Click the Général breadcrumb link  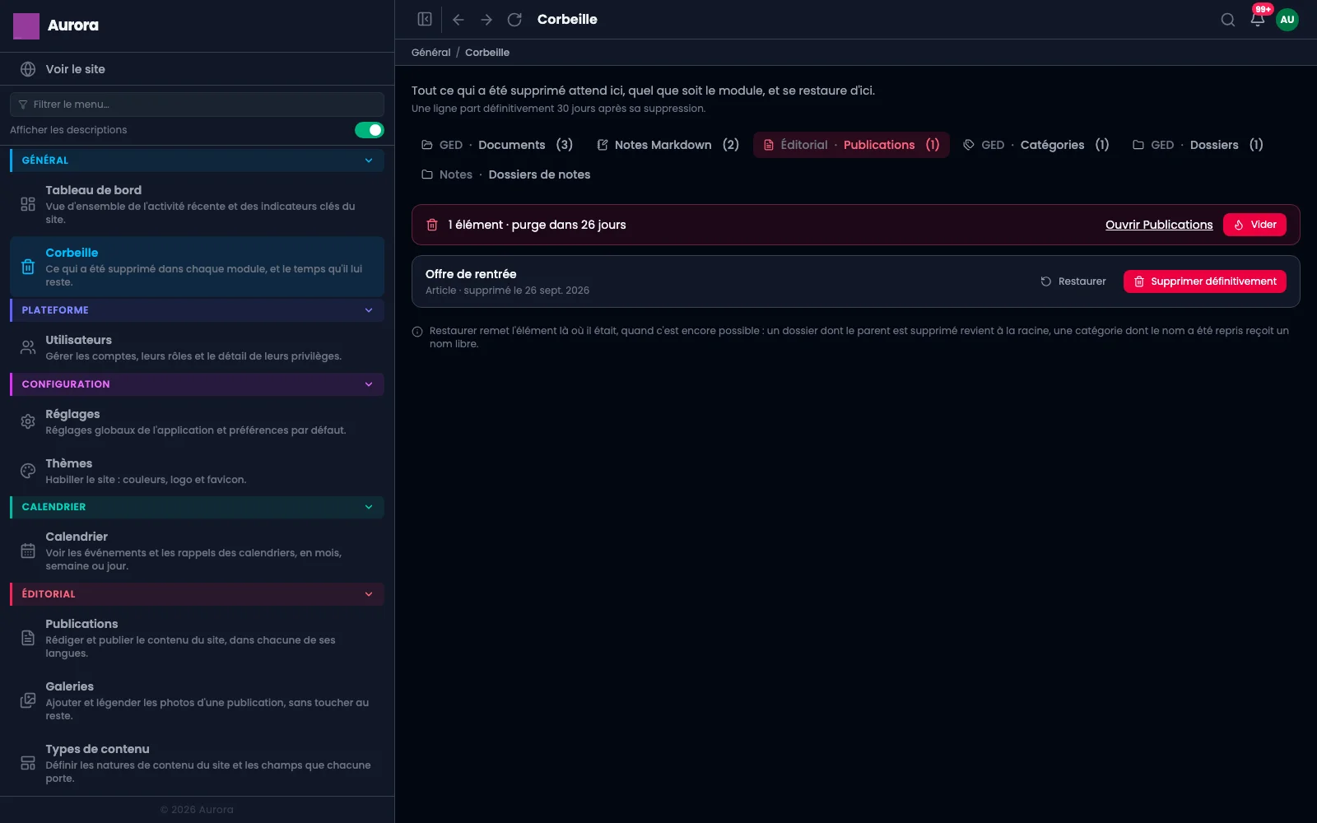[x=431, y=53]
